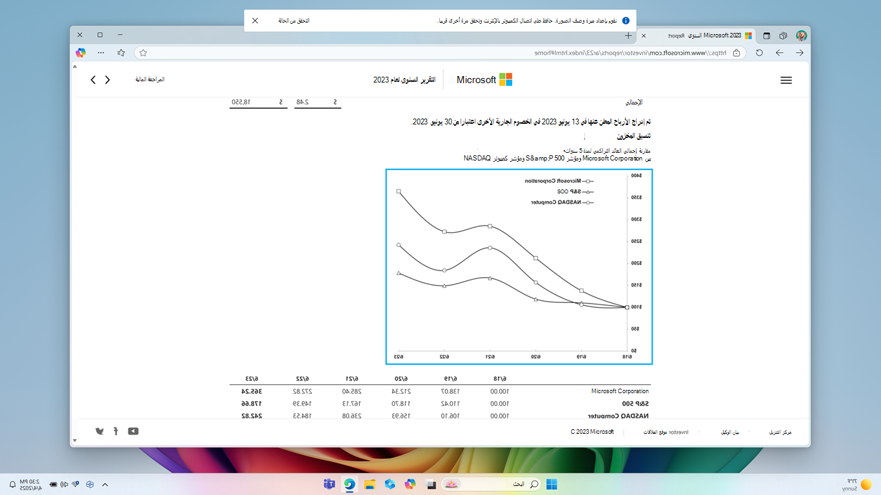
Task: Click the page scrollbar up arrow
Action: point(74,66)
